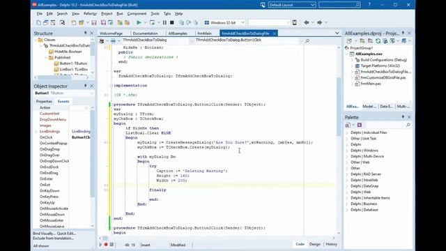The width and height of the screenshot is (446, 251).
Task: Click the record macro red circle in status bar
Action: [x=106, y=245]
